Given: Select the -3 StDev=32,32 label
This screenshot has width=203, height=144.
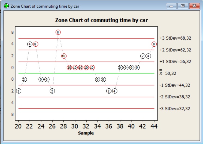Looking at the screenshot, I should point(175,108).
